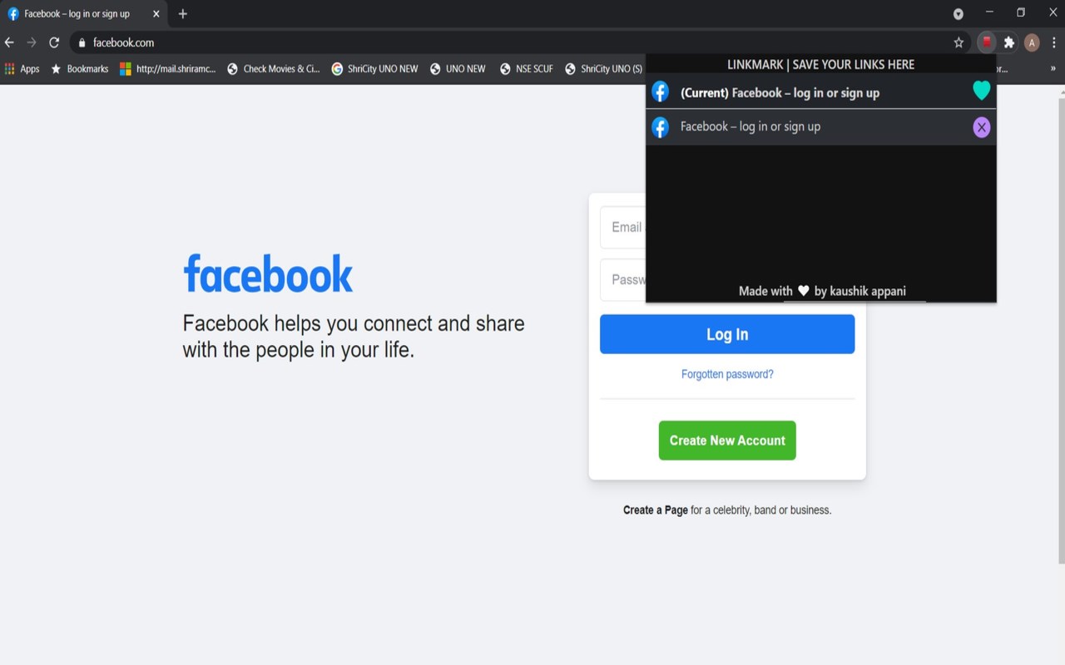Open the tab search dropdown arrow
The width and height of the screenshot is (1065, 665).
pyautogui.click(x=958, y=14)
